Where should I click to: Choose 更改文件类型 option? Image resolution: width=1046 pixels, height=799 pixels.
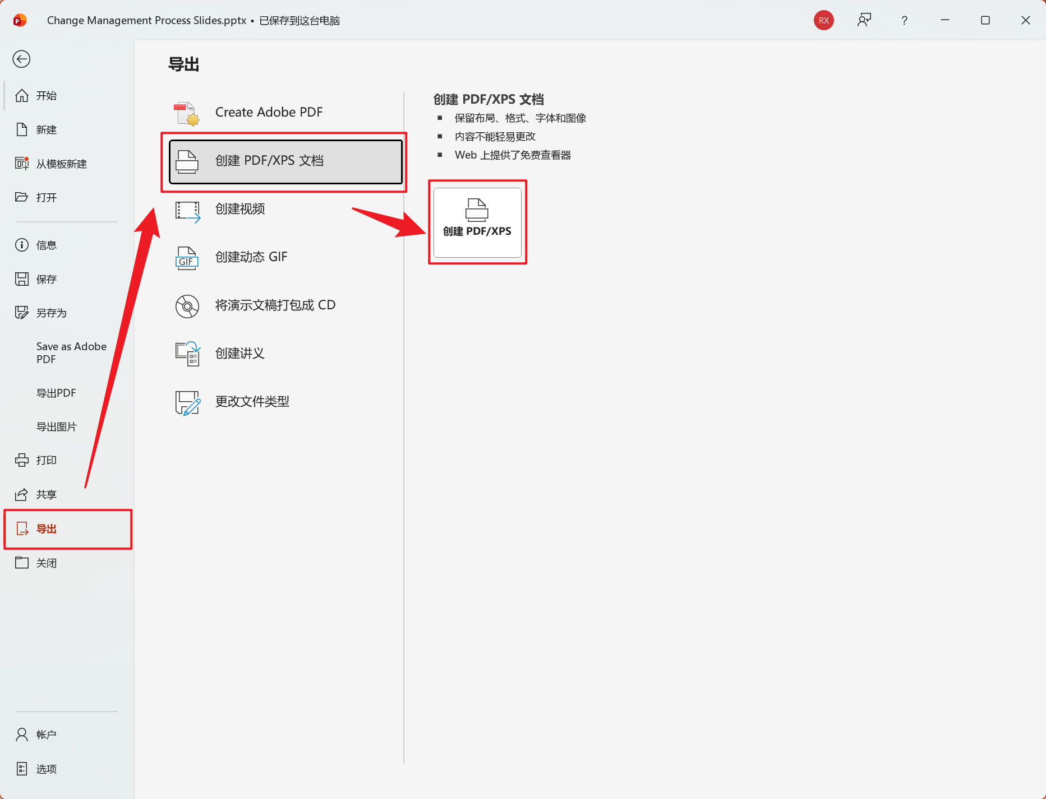[x=285, y=402]
